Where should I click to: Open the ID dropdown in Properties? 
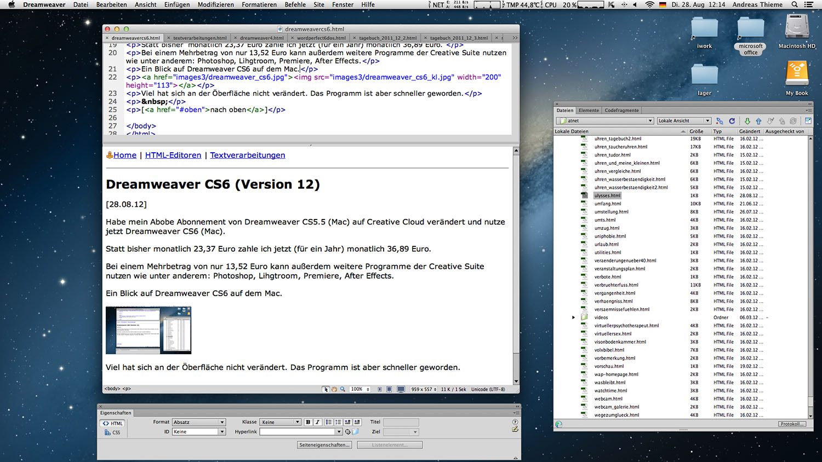(x=199, y=432)
